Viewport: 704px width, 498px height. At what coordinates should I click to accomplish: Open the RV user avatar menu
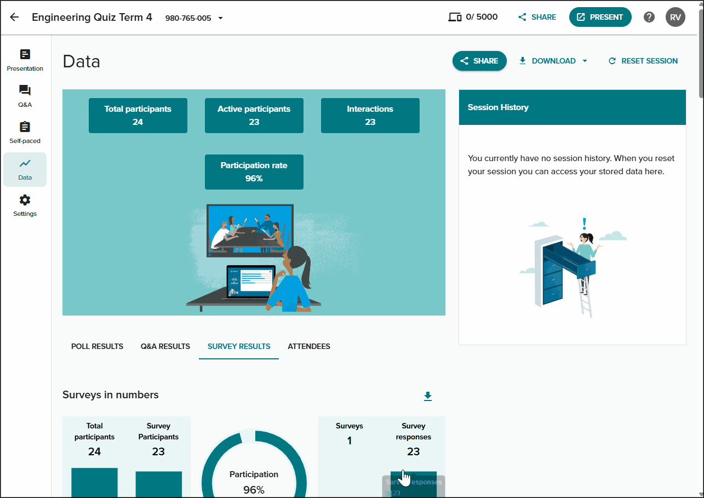676,17
